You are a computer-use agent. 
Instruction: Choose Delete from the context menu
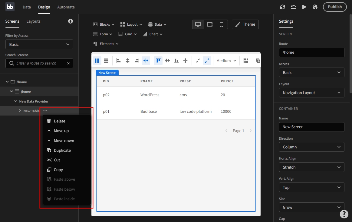pyautogui.click(x=59, y=121)
